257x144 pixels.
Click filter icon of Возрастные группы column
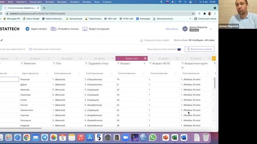tap(182, 63)
